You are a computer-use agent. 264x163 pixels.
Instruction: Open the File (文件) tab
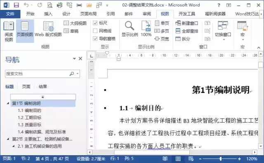(x=10, y=14)
